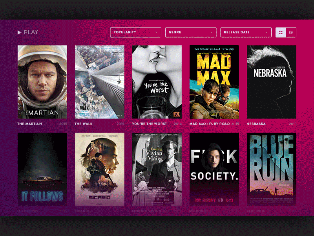
Task: Open the Blue Ruin poster
Action: (x=271, y=170)
